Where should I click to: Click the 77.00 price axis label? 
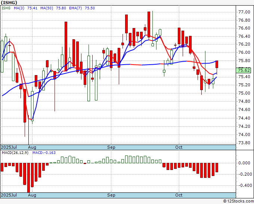(x=244, y=12)
